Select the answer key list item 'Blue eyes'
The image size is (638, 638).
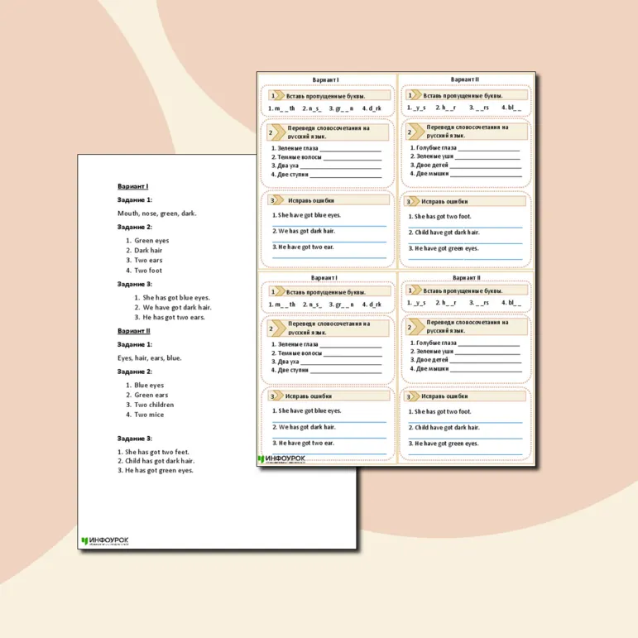click(x=149, y=385)
